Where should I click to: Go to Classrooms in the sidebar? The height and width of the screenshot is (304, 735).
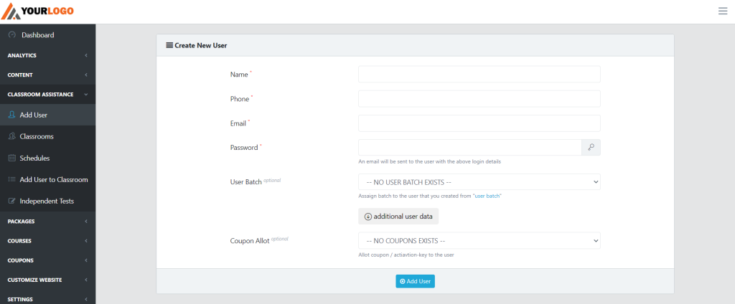[48, 136]
